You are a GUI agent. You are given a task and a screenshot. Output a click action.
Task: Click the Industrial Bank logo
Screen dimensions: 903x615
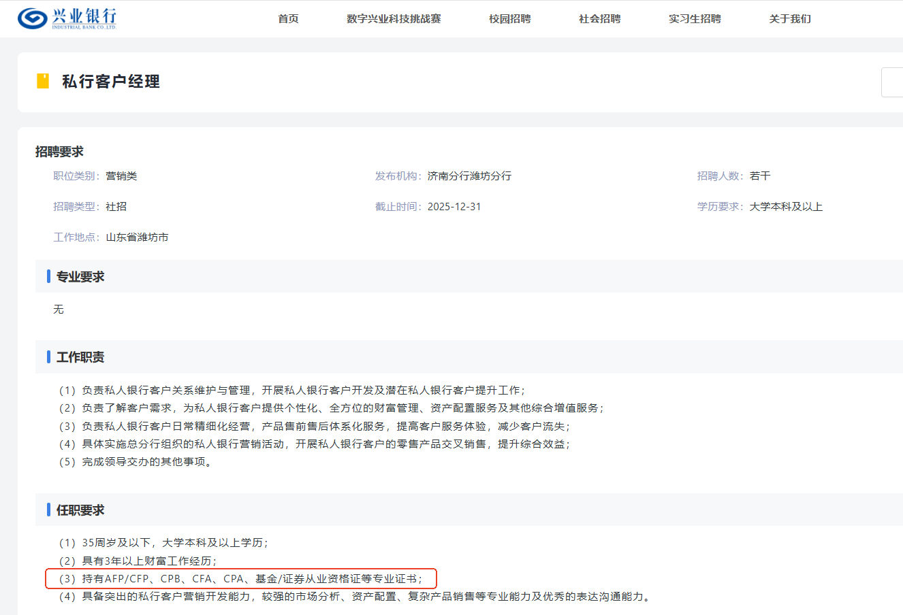(x=67, y=18)
